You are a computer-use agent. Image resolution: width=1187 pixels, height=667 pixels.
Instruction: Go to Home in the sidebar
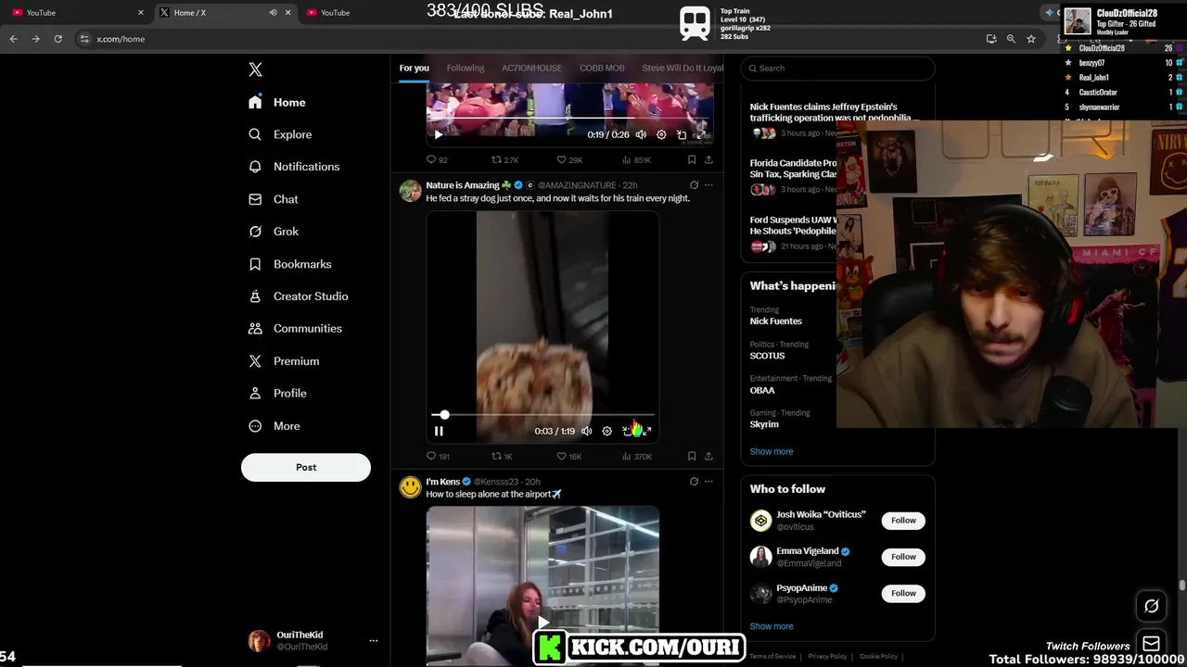277,102
